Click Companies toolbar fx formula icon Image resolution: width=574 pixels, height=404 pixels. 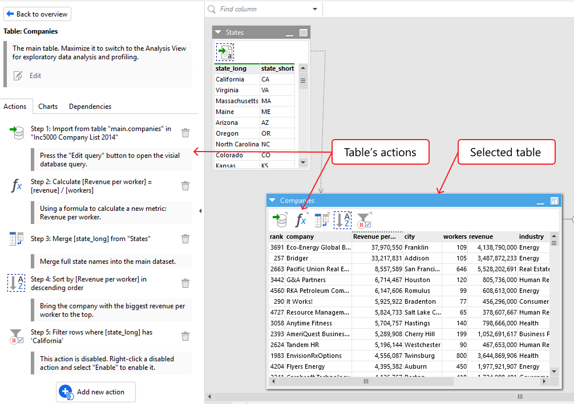(x=301, y=220)
